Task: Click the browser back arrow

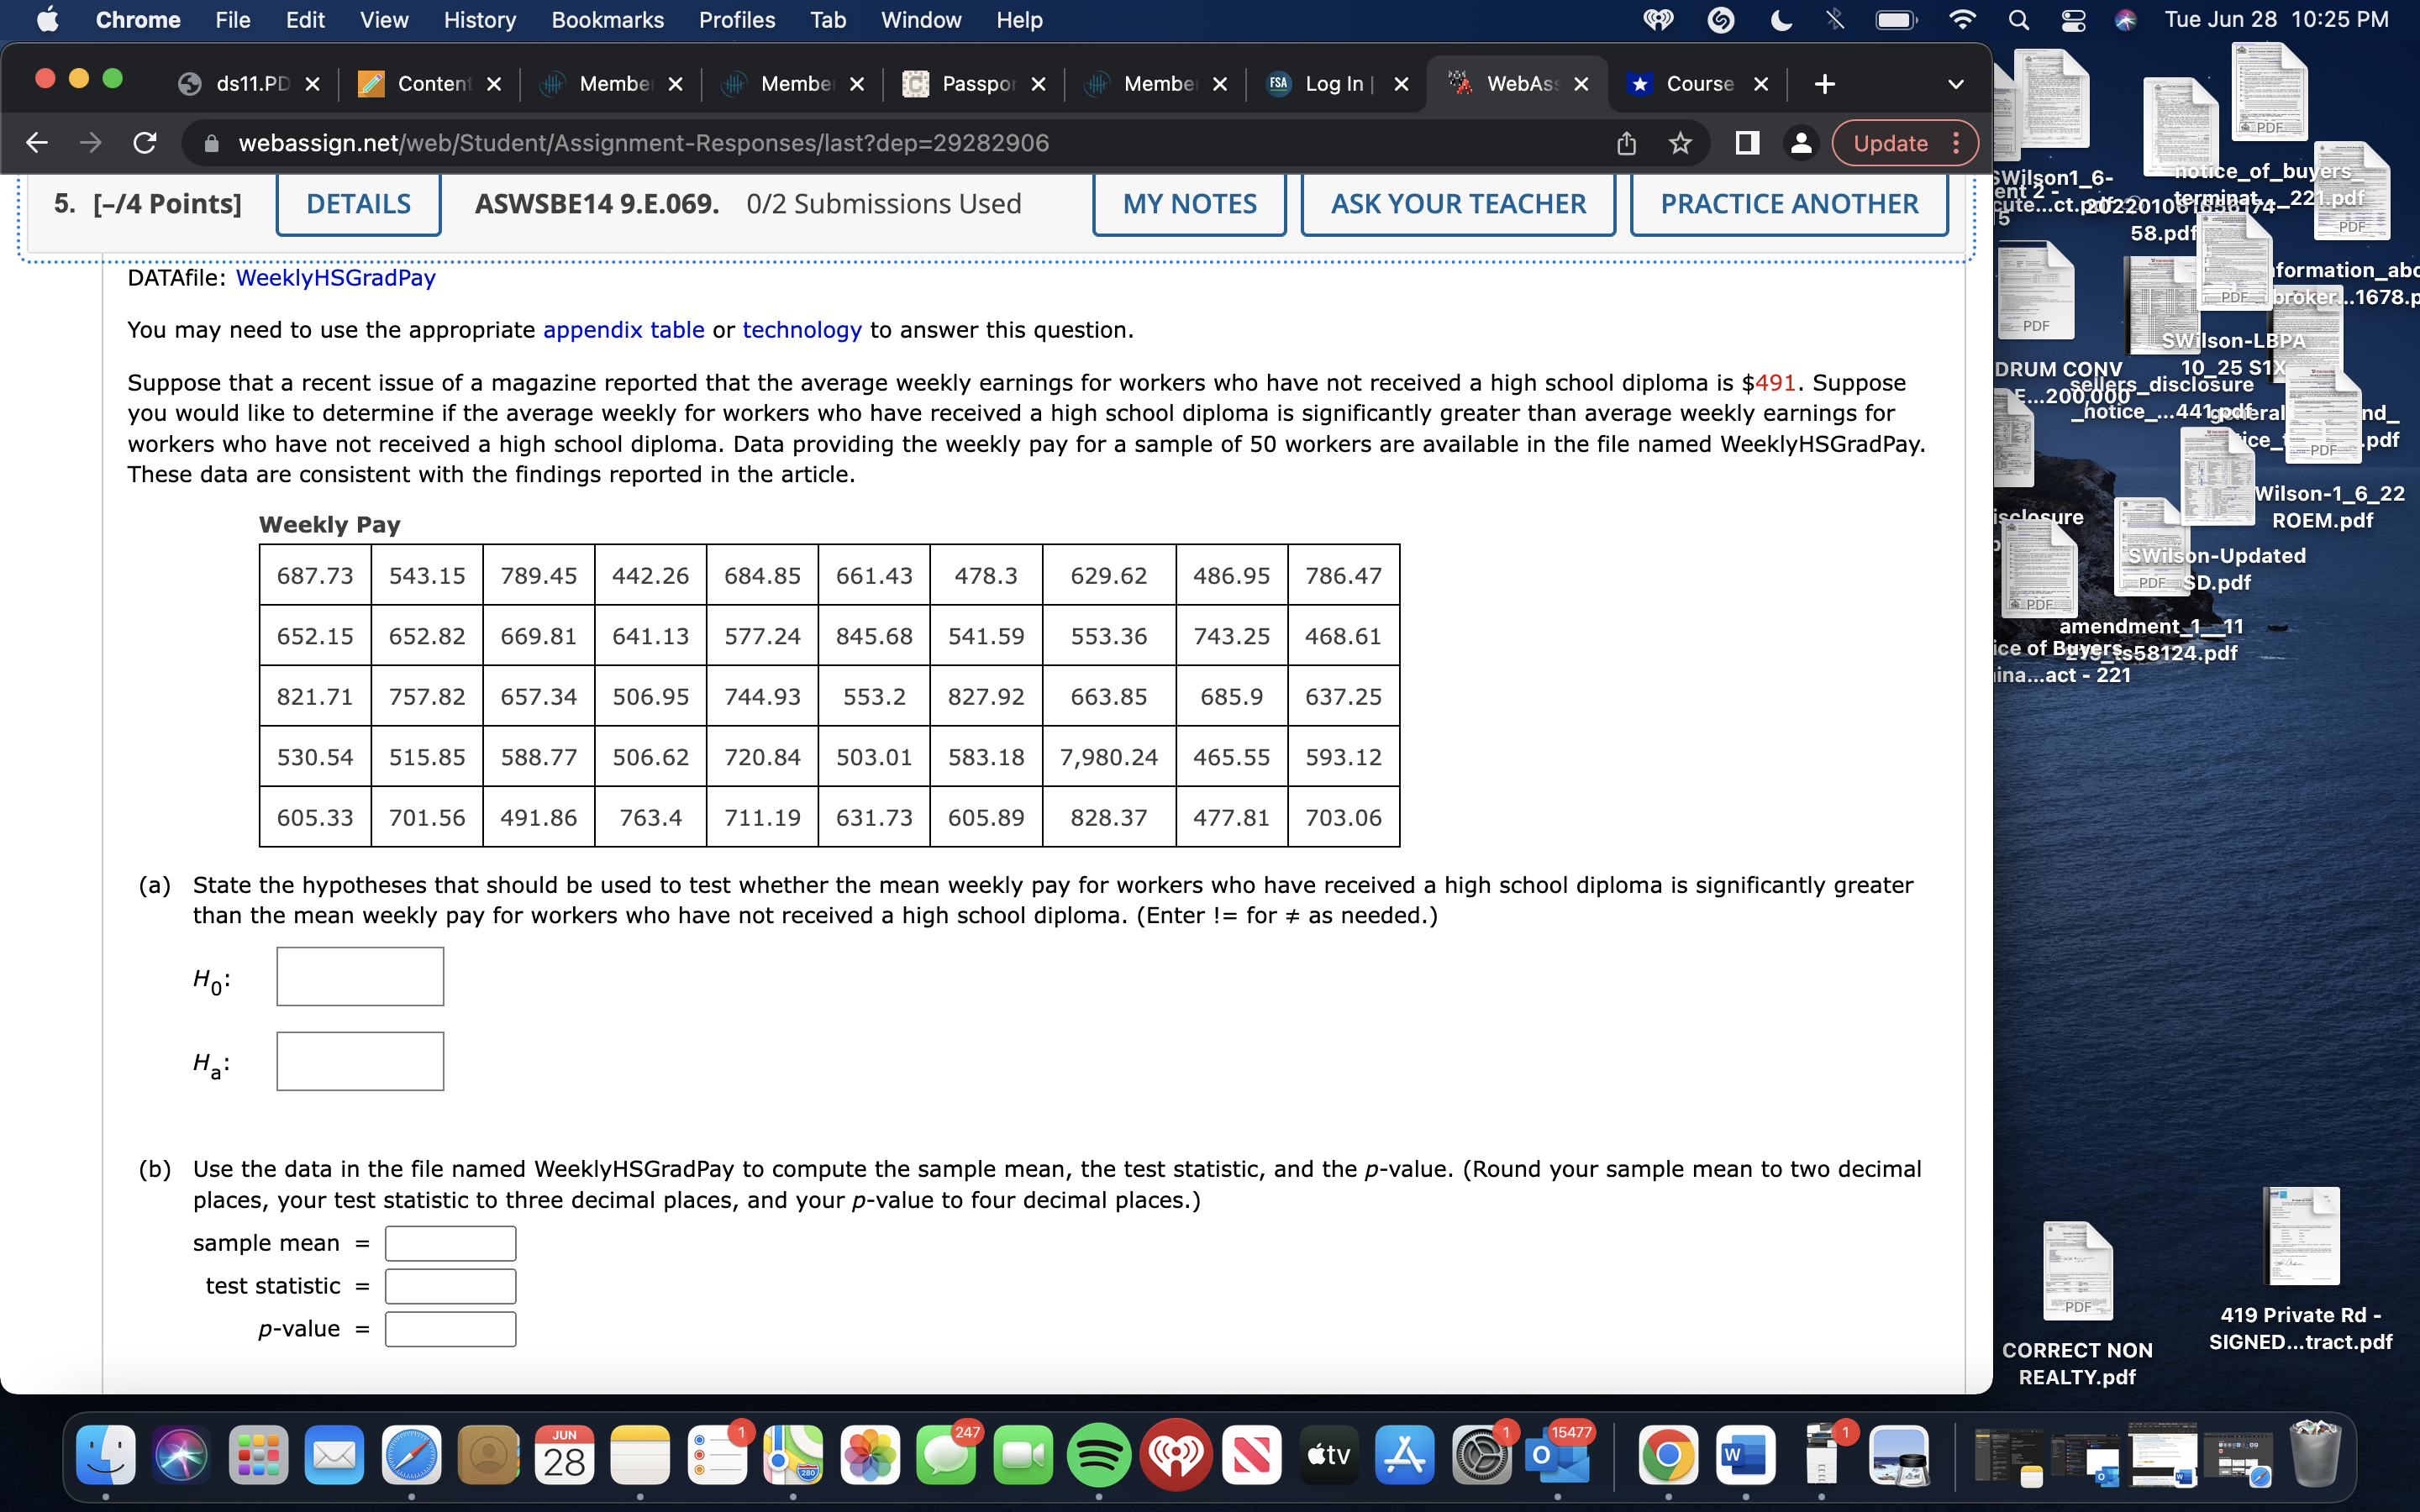Action: click(x=37, y=143)
